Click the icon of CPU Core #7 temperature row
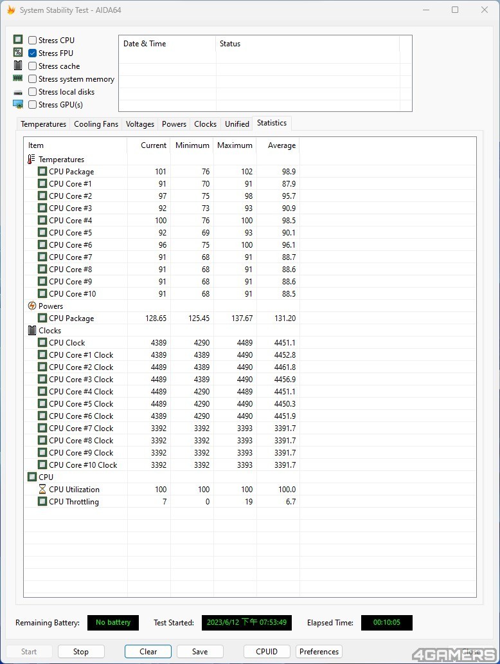Screen dimensions: 500x664 coord(42,257)
